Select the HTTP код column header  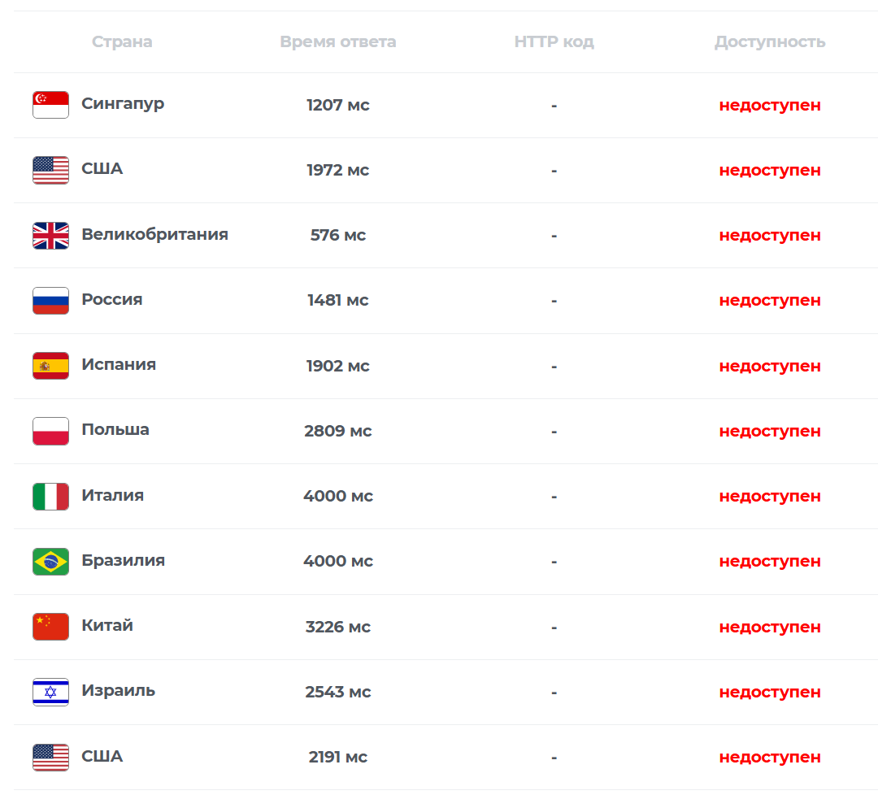[554, 41]
